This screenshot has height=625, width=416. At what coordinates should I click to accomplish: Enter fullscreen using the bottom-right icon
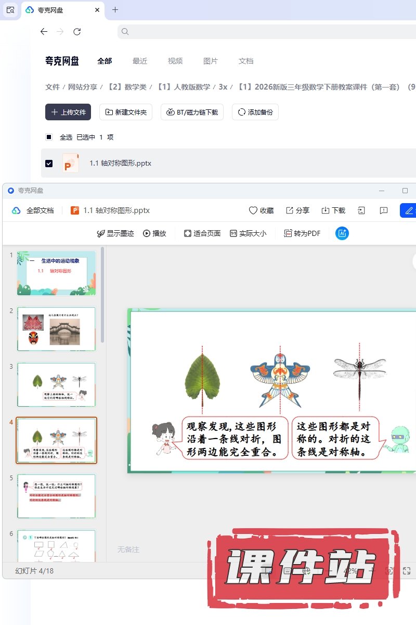(407, 571)
